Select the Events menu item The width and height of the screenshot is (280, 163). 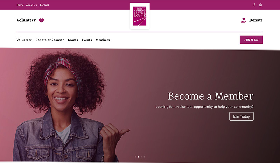pos(87,40)
